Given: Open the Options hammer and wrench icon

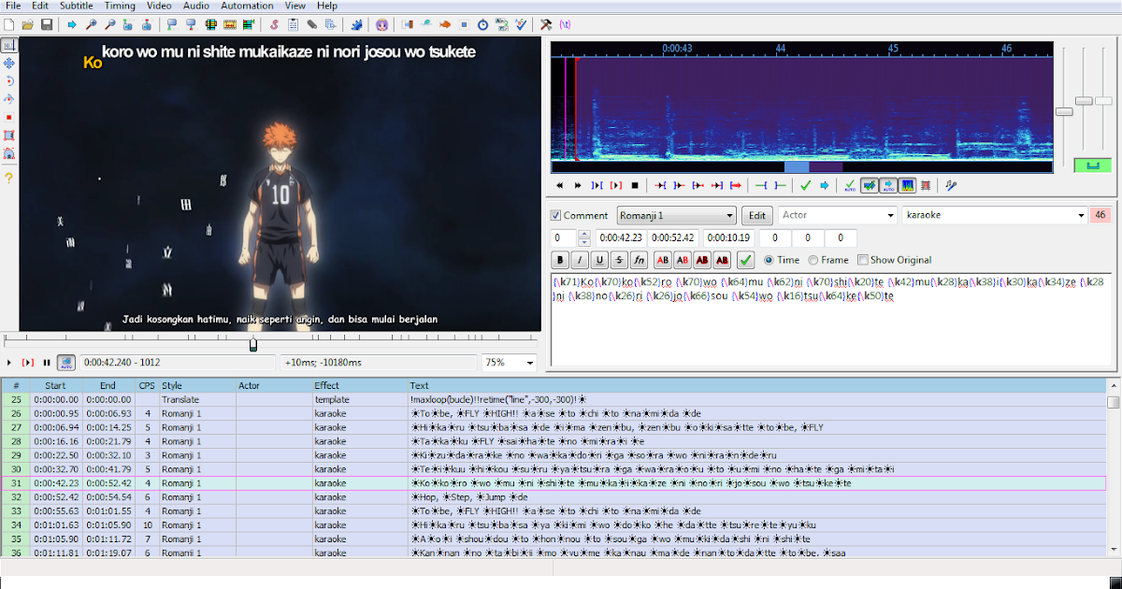Looking at the screenshot, I should tap(547, 23).
